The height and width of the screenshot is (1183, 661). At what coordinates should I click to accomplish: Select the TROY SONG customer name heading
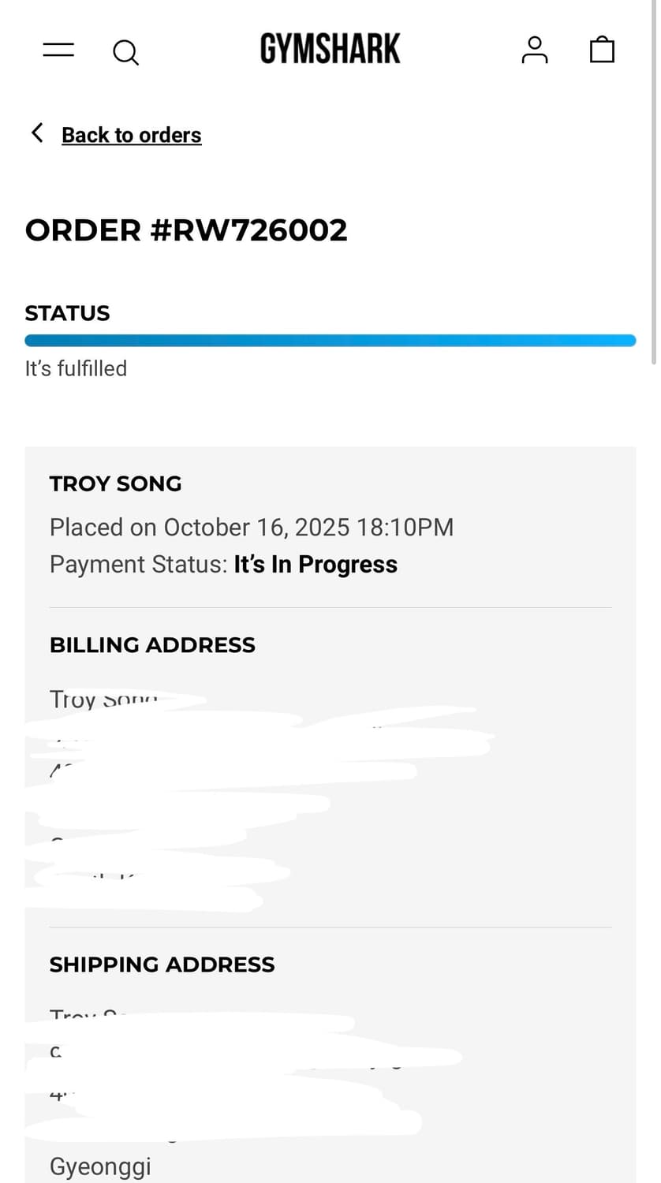[x=115, y=483]
